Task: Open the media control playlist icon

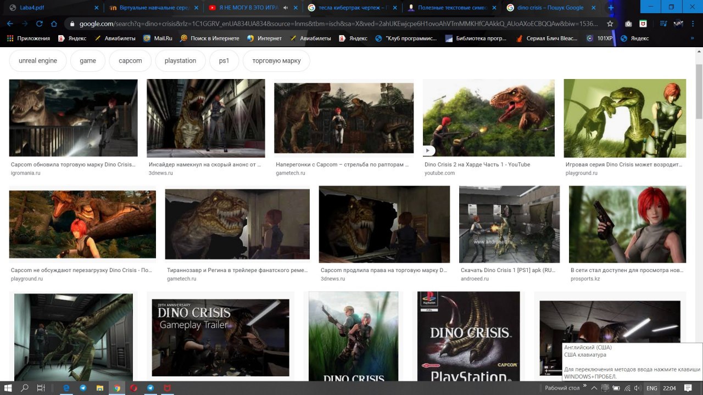Action: click(663, 24)
